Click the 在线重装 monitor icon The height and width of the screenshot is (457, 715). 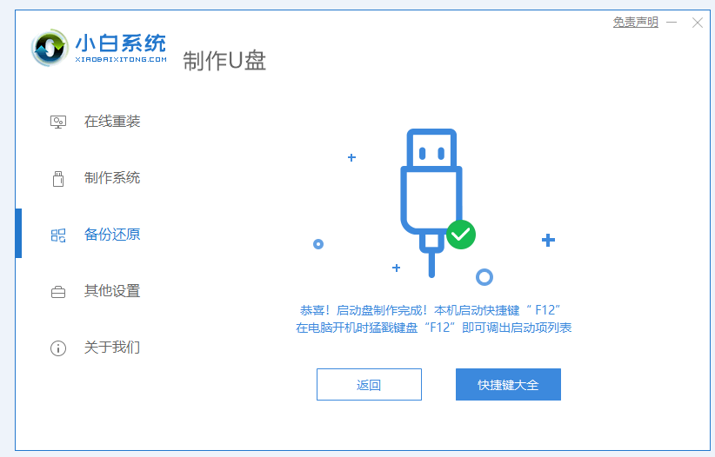pos(58,122)
